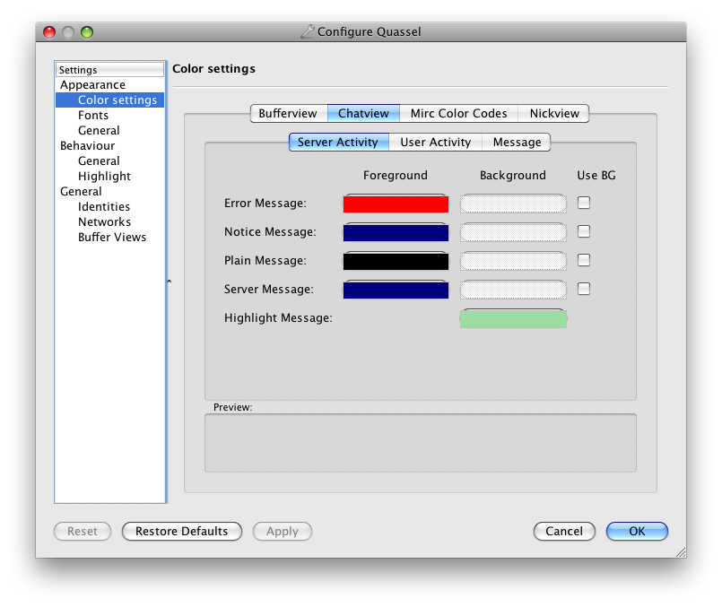The image size is (722, 607).
Task: Change the green Highlight Message background color
Action: pyautogui.click(x=513, y=318)
